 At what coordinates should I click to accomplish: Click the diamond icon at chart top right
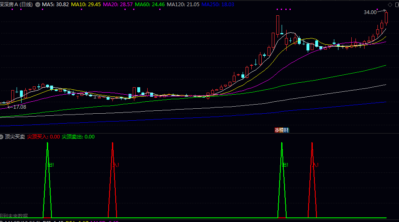point(390,5)
